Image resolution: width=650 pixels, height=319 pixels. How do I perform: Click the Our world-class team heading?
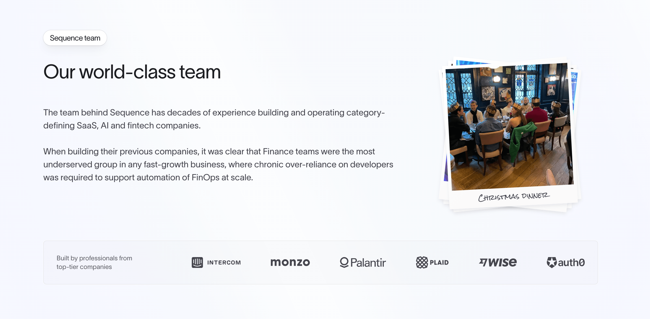[x=132, y=72]
